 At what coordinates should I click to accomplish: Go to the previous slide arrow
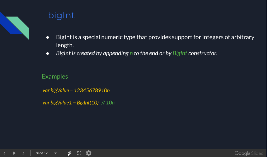4,153
